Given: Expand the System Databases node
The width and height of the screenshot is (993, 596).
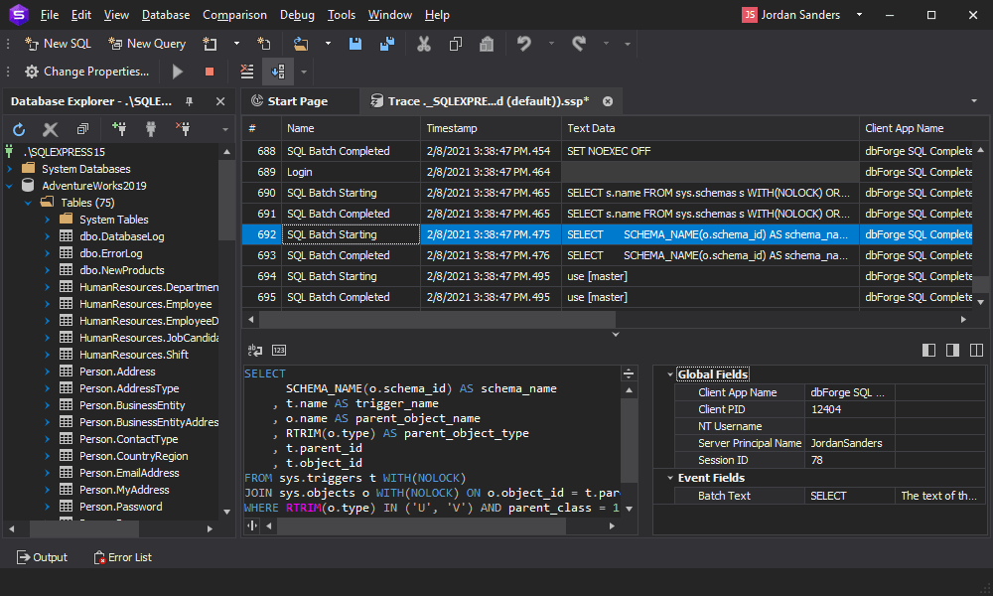Looking at the screenshot, I should [10, 169].
